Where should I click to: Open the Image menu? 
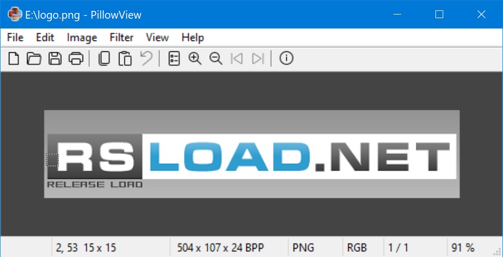(82, 38)
